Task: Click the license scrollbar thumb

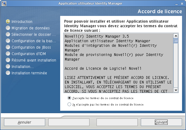Action: point(176,40)
